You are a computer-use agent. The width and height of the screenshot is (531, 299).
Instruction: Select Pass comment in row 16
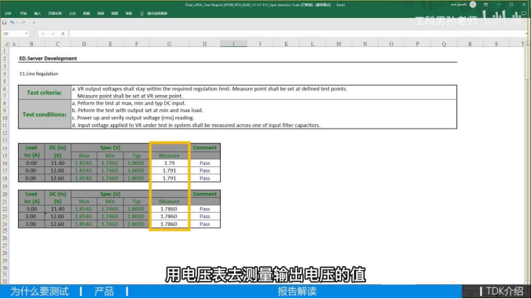[x=205, y=163]
